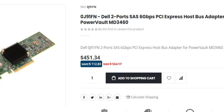This screenshot has width=224, height=112.
Task: Share product on Facebook
Action: pos(84,97)
